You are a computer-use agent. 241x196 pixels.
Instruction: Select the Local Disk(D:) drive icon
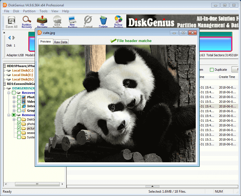[x=9, y=80]
